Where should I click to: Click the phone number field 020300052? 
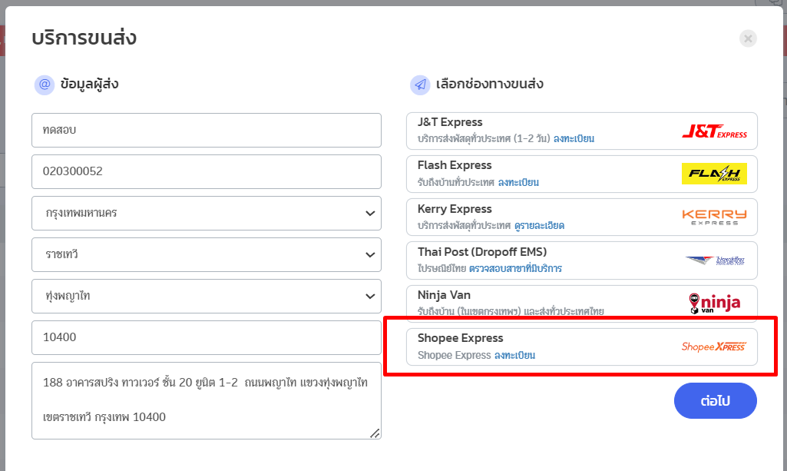[x=206, y=171]
